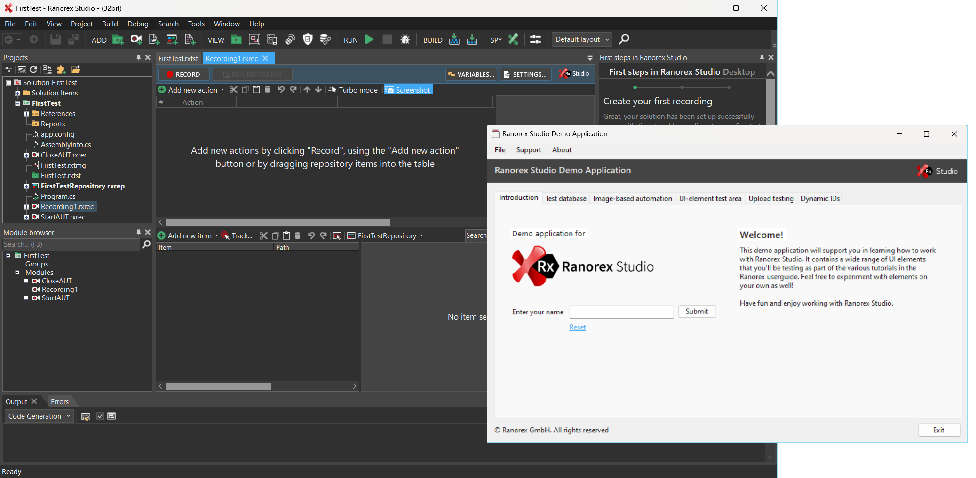Move the action down with arrow icon
The height and width of the screenshot is (478, 976).
318,90
